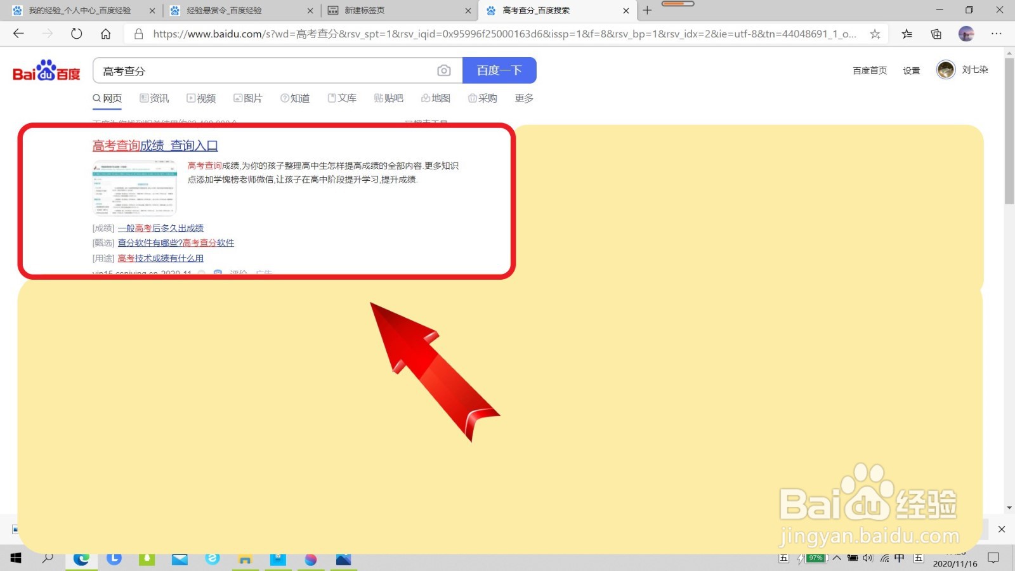Open the Windows Start menu
1015x571 pixels.
pos(16,558)
